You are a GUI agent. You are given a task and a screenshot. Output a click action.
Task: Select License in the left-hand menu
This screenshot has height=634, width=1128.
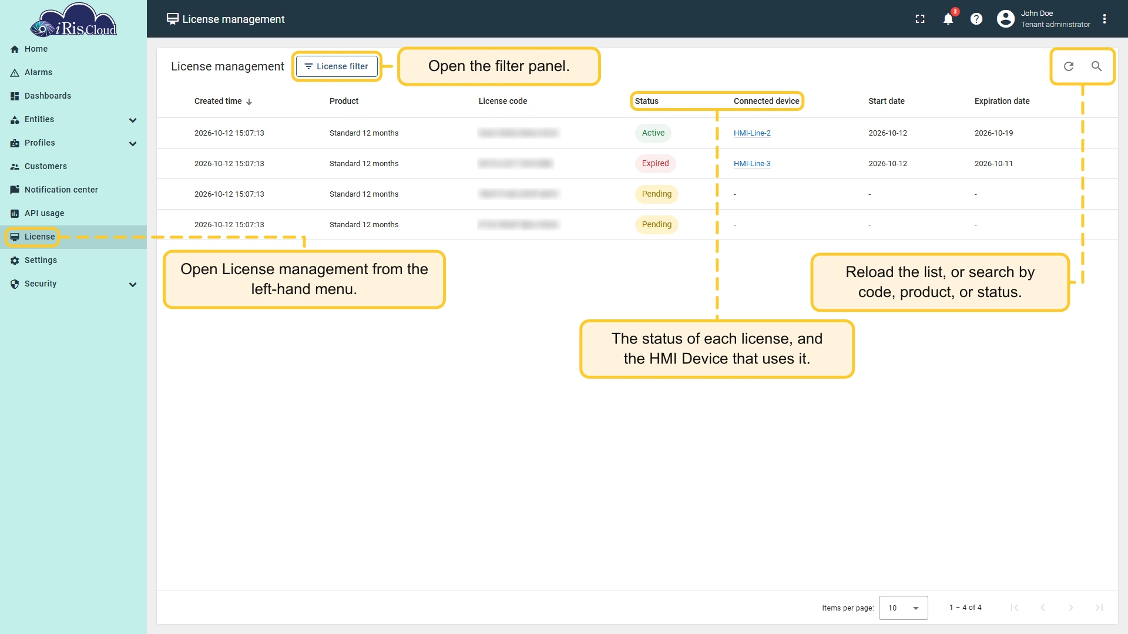(73, 237)
